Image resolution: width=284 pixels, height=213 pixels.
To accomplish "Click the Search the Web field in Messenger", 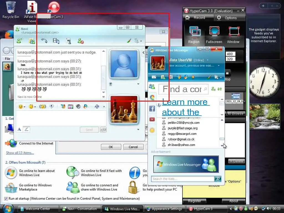I will [183, 179].
